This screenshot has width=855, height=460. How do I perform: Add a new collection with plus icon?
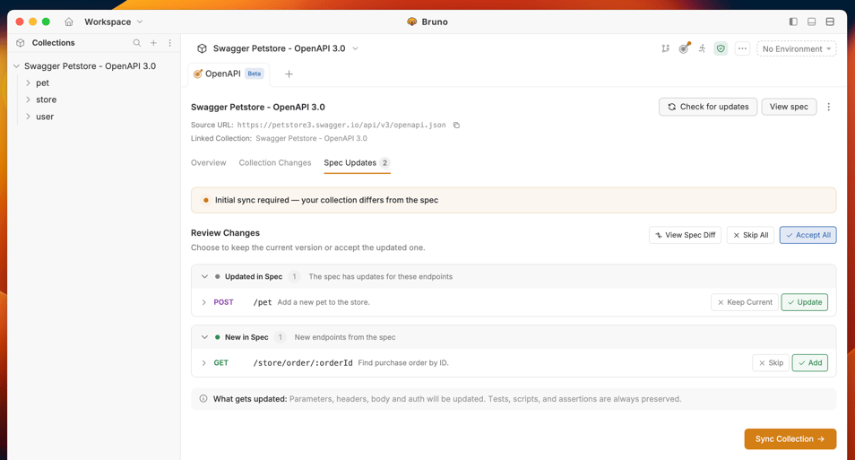(x=154, y=42)
